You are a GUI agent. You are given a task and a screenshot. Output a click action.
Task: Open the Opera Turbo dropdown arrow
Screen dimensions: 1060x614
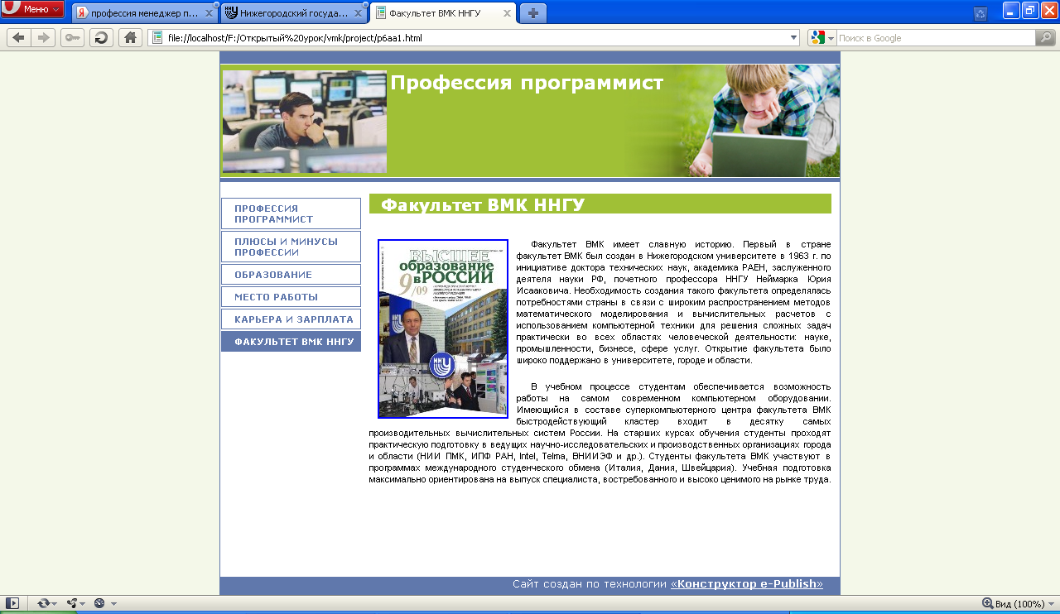coord(113,604)
